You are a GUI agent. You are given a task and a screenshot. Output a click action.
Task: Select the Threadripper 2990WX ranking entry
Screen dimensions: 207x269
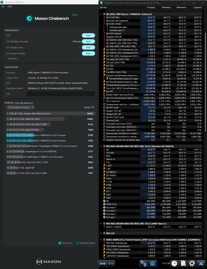point(51,146)
